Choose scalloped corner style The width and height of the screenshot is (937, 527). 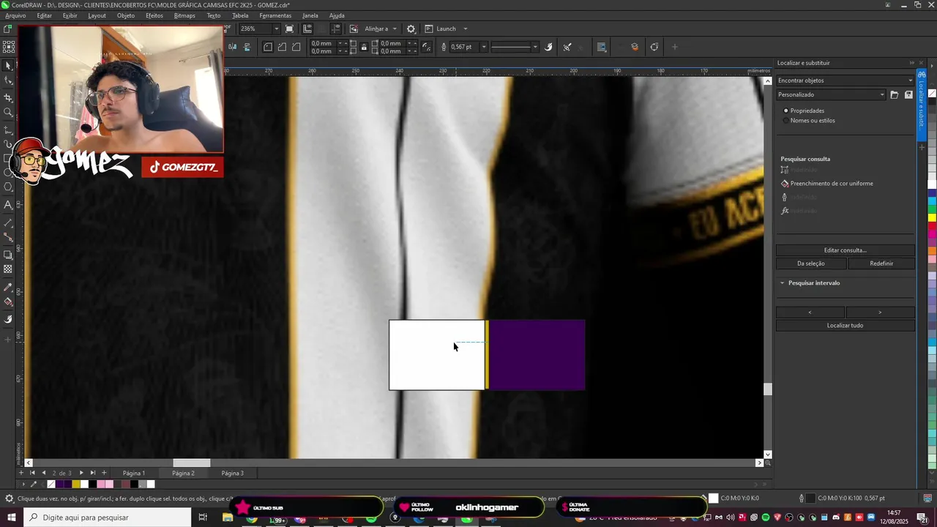(282, 47)
